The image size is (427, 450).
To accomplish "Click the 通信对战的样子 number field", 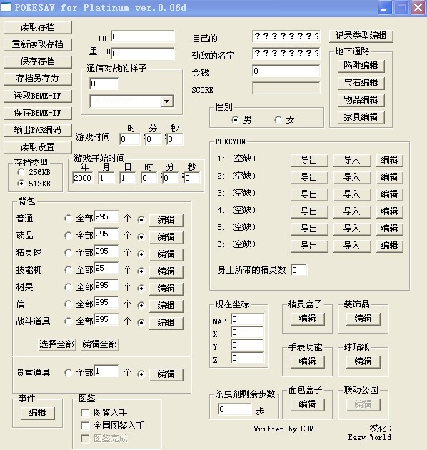I will tap(104, 84).
